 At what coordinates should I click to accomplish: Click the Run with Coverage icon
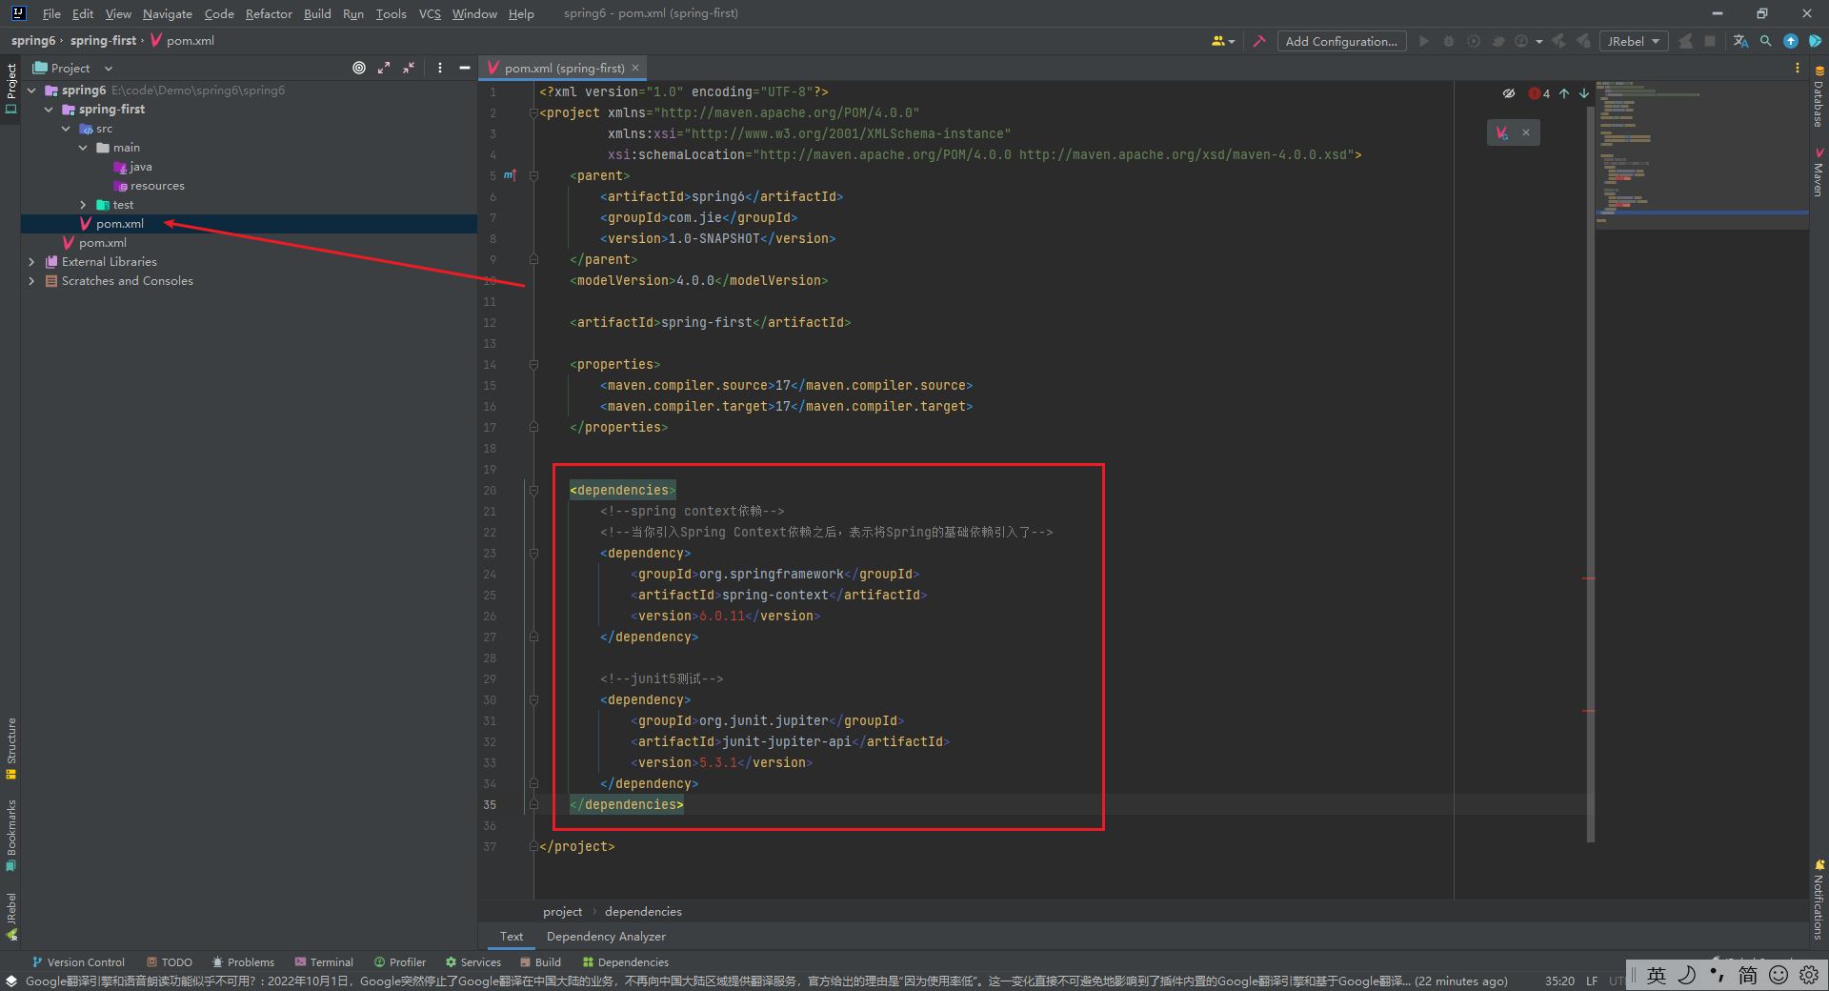(1474, 41)
